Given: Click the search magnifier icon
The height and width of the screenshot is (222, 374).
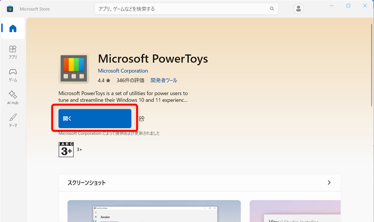Looking at the screenshot, I should pyautogui.click(x=272, y=9).
